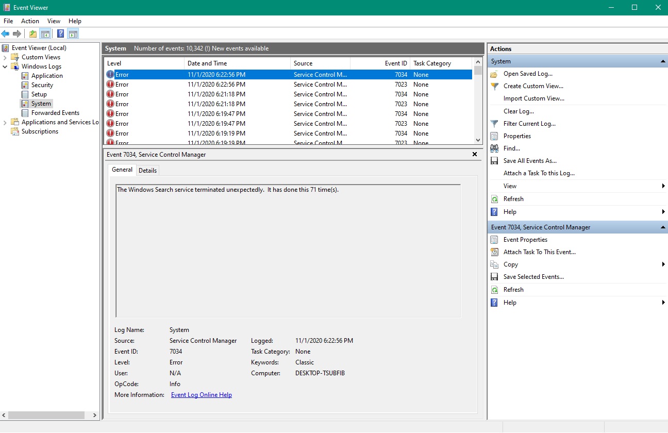This screenshot has height=433, width=668.
Task: Open the Event Log Online Help link
Action: (x=202, y=395)
